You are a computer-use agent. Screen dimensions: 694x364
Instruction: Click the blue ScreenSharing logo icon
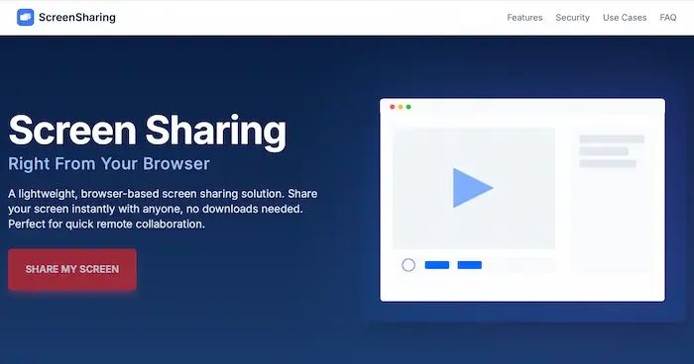click(x=25, y=17)
